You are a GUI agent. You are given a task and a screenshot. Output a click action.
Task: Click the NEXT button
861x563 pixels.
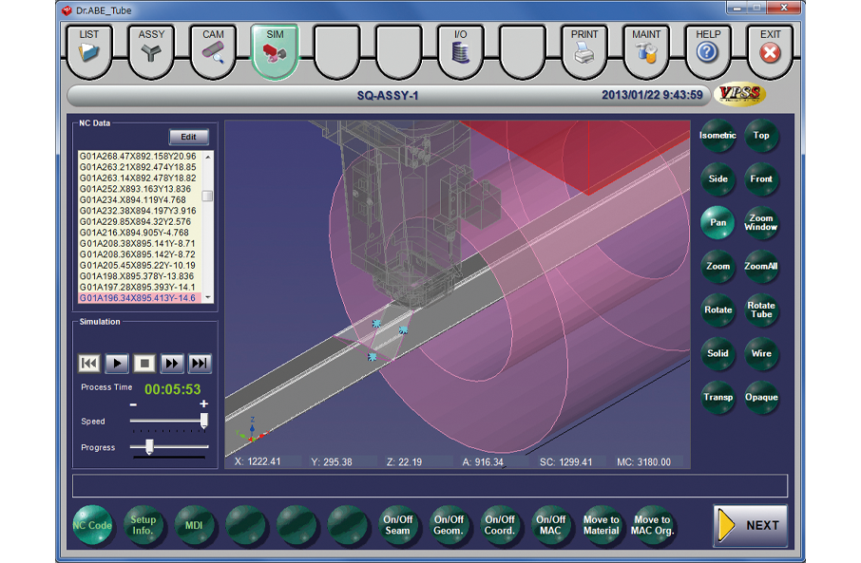[x=751, y=525]
